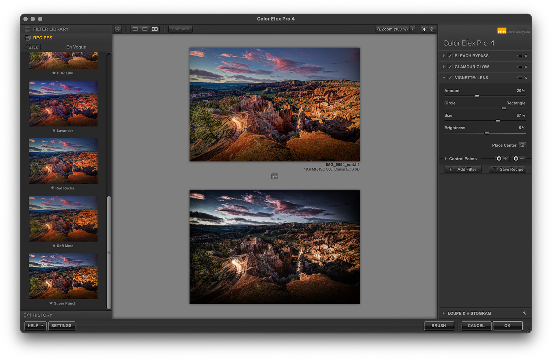The image size is (552, 360).
Task: Go back from En Vogue recipes
Action: (x=33, y=47)
